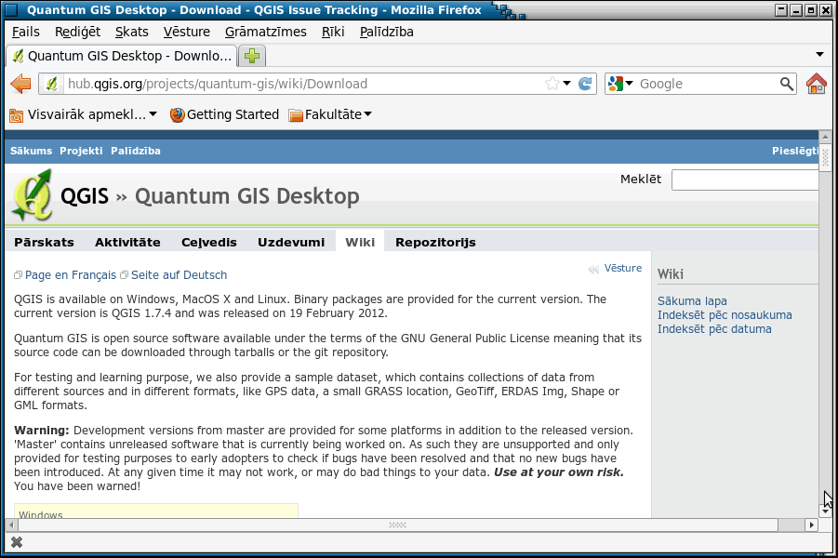The width and height of the screenshot is (838, 558).
Task: Open the Fails menu
Action: point(26,32)
